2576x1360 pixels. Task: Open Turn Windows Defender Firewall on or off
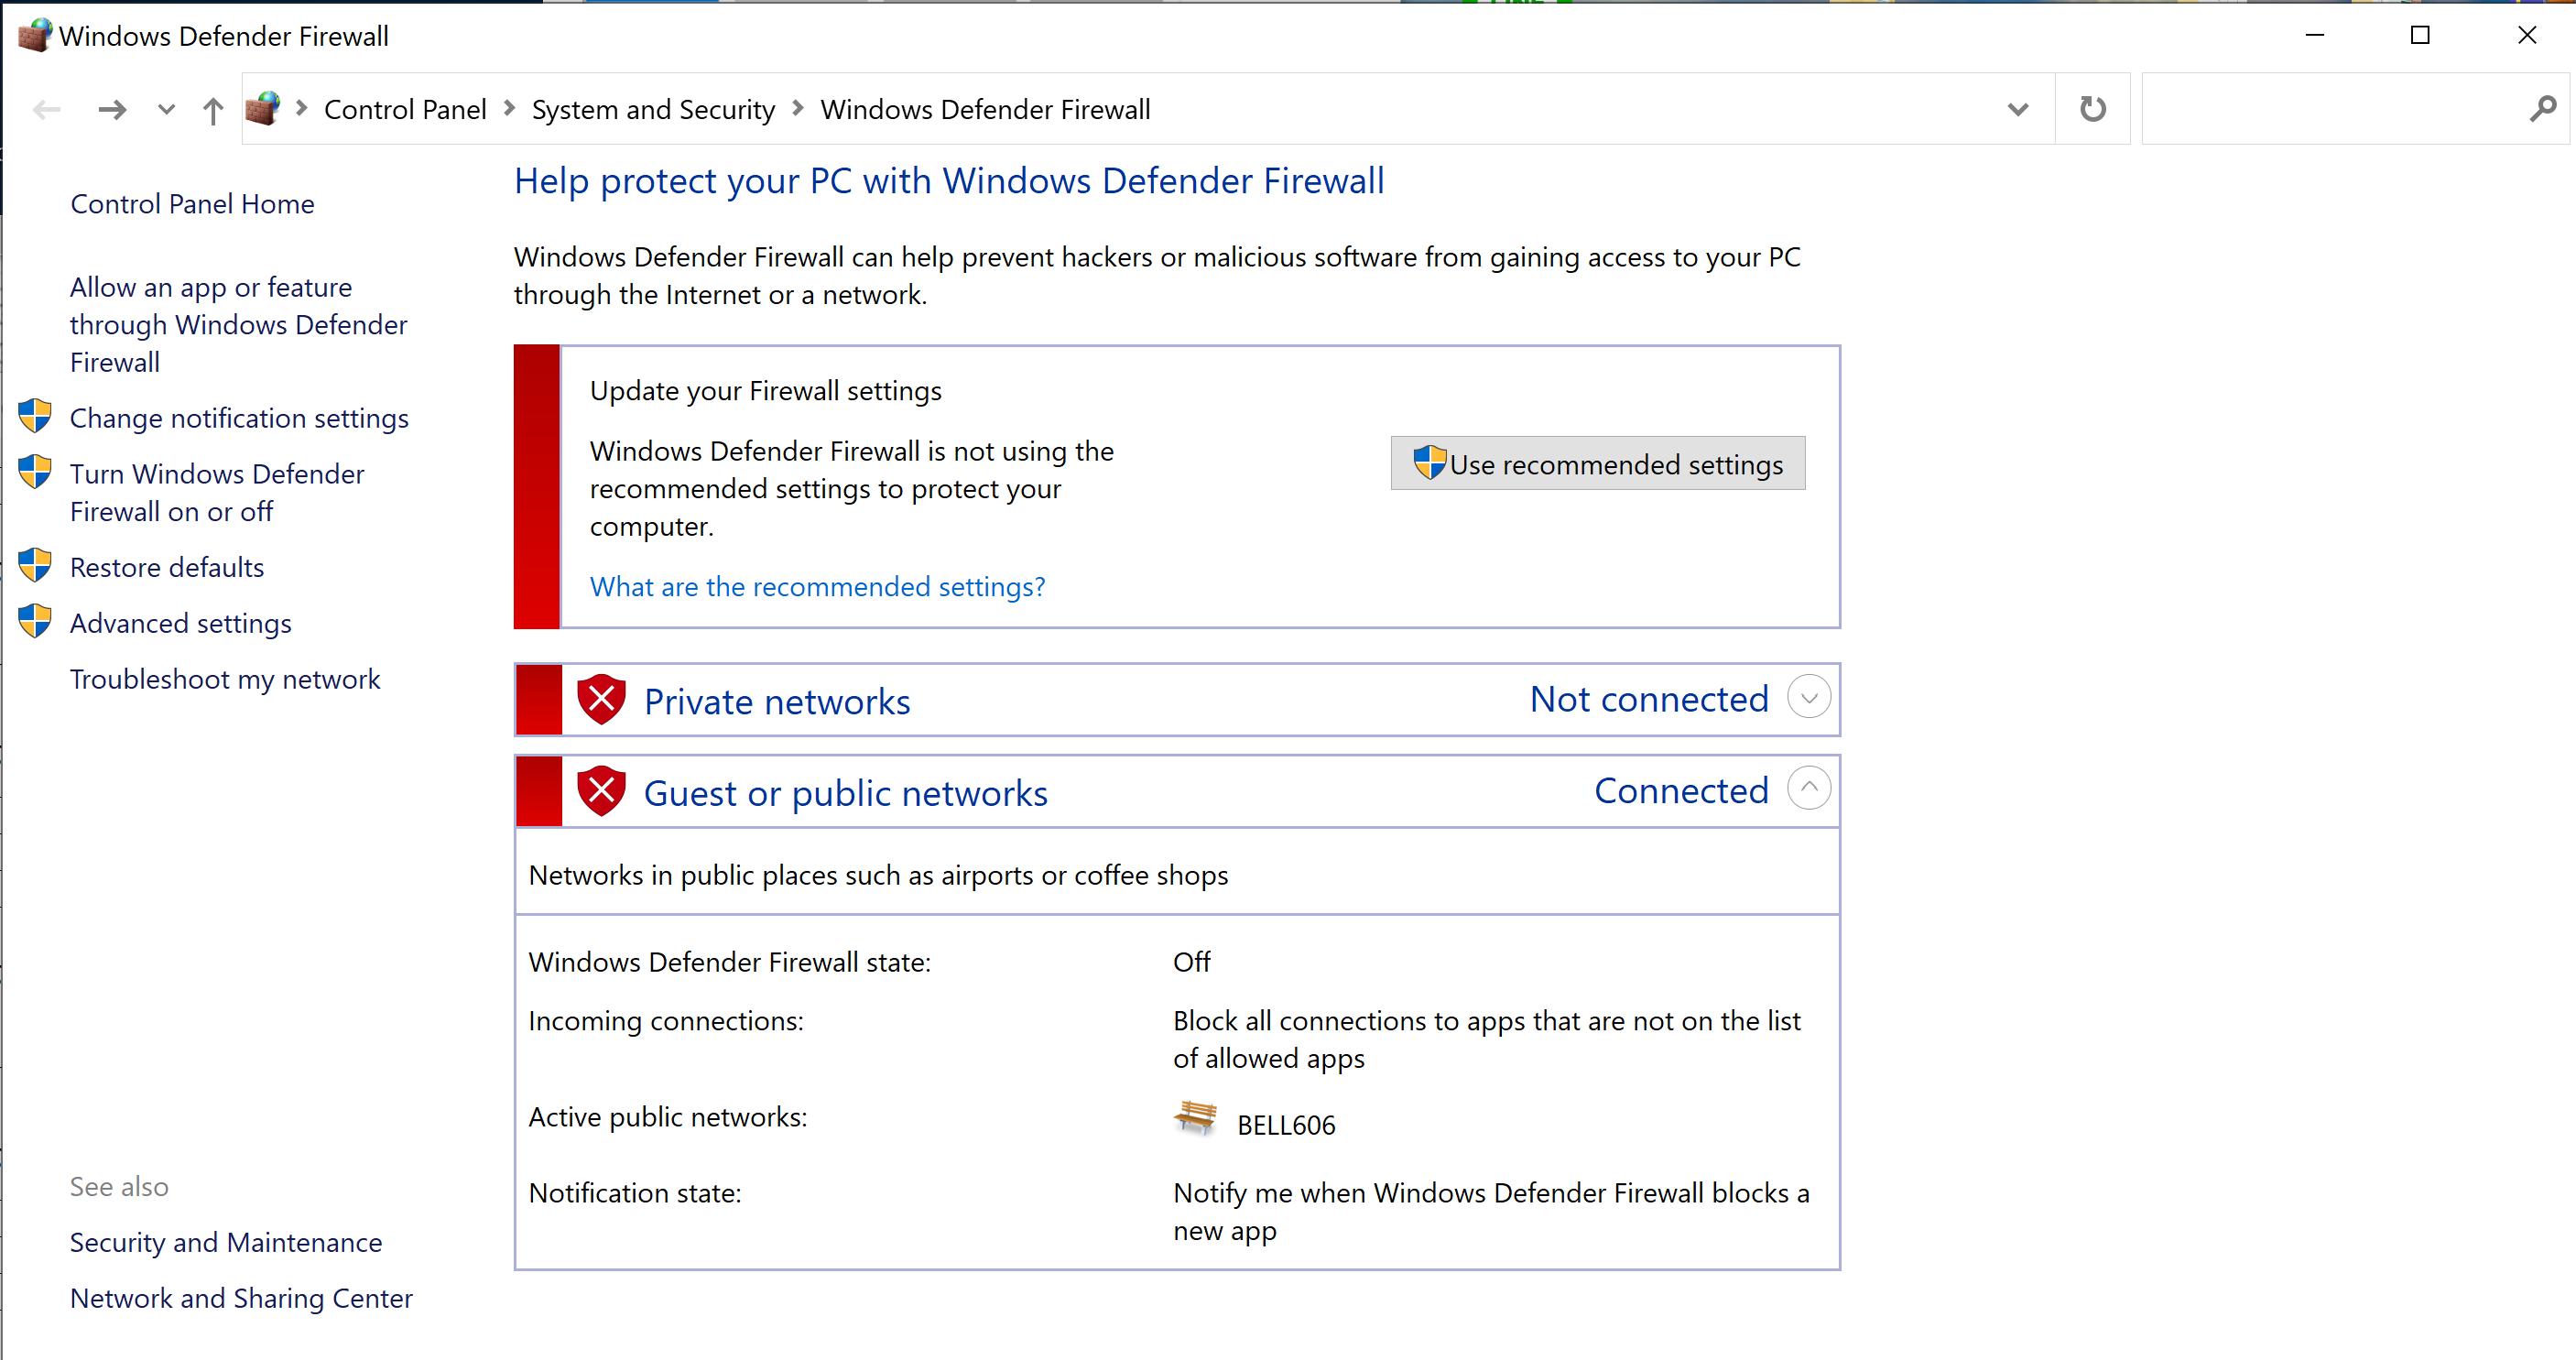click(x=217, y=493)
